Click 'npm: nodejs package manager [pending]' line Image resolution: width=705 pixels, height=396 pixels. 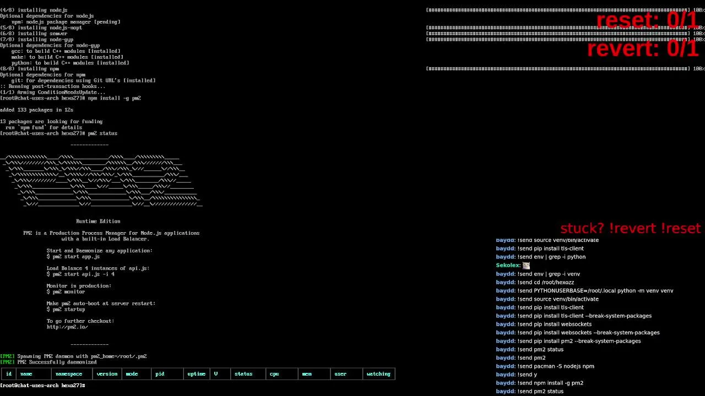[66, 22]
